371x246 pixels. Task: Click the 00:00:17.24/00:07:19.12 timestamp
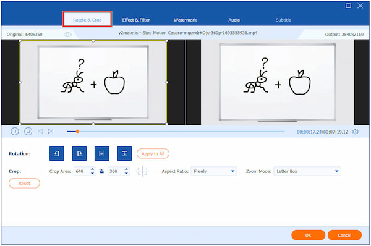322,132
